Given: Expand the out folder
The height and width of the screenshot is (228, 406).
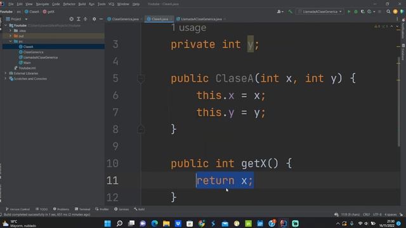Looking at the screenshot, I should tap(10, 36).
